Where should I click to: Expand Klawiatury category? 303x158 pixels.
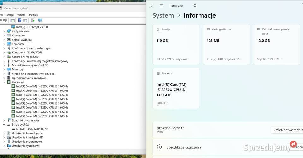pos(4,35)
